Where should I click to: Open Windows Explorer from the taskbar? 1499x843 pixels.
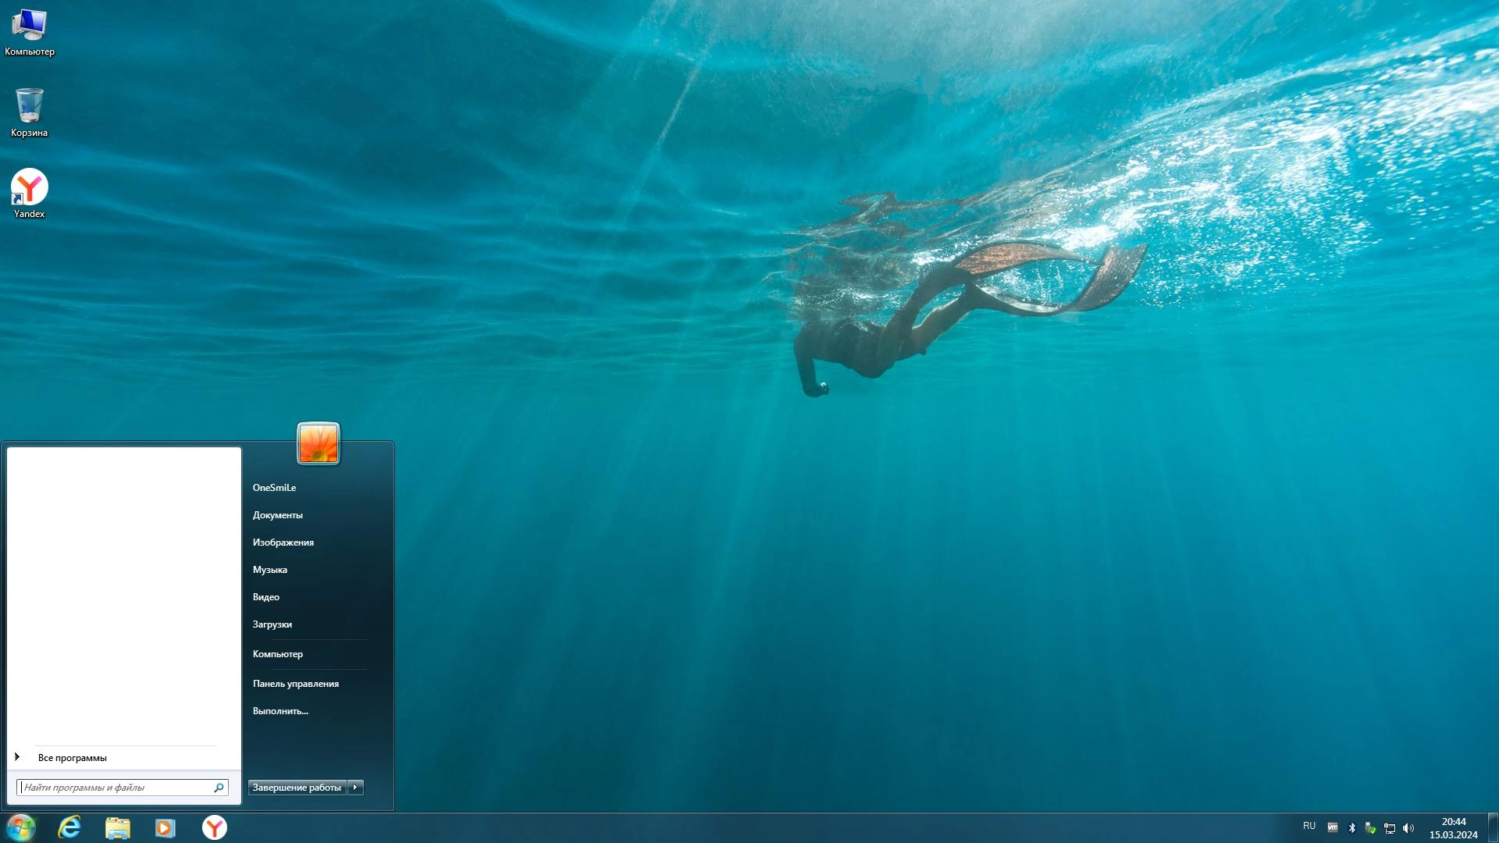(117, 827)
